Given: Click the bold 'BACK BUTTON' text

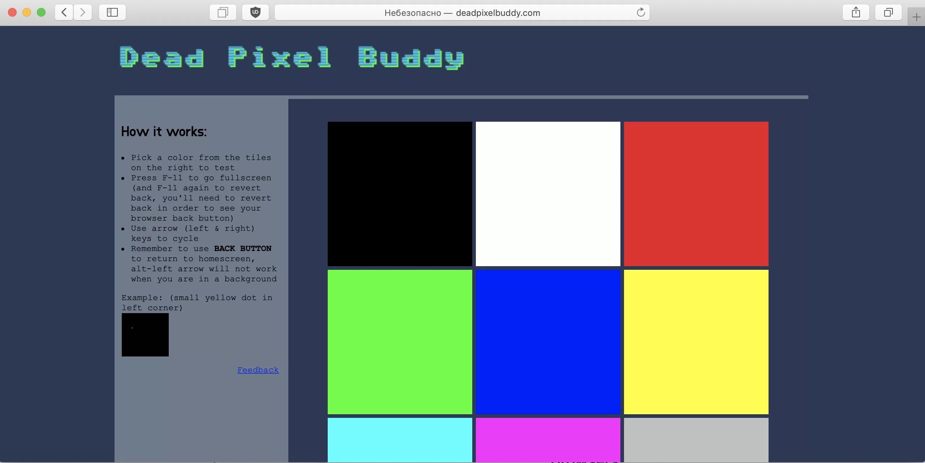Looking at the screenshot, I should [242, 248].
